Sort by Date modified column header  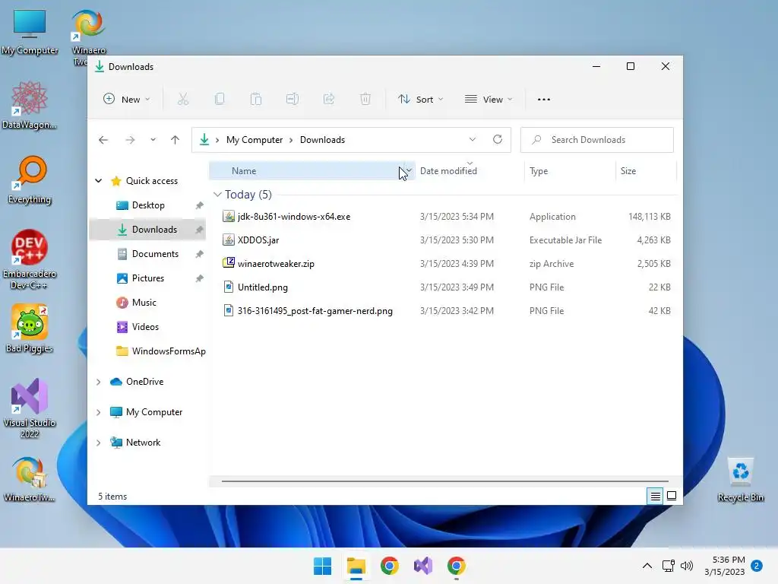[x=470, y=171]
